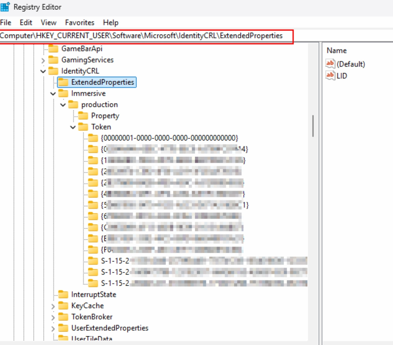Select the GameBarApi tree item
The image size is (393, 345).
(82, 49)
